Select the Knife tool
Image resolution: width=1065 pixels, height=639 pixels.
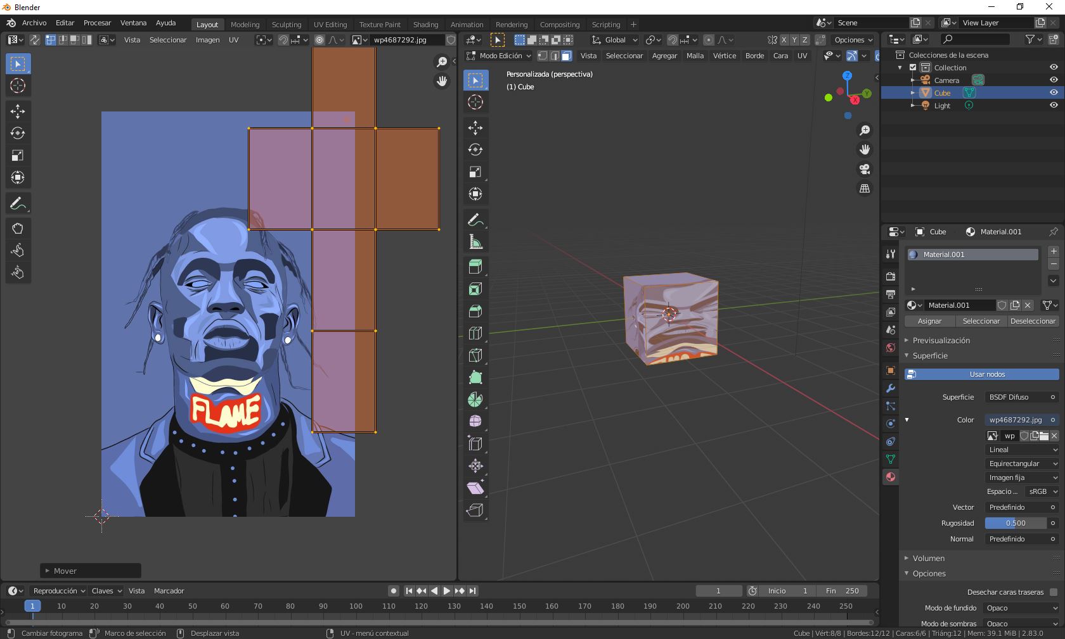(475, 355)
